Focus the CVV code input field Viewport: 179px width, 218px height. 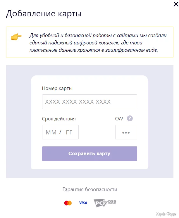pos(126,132)
